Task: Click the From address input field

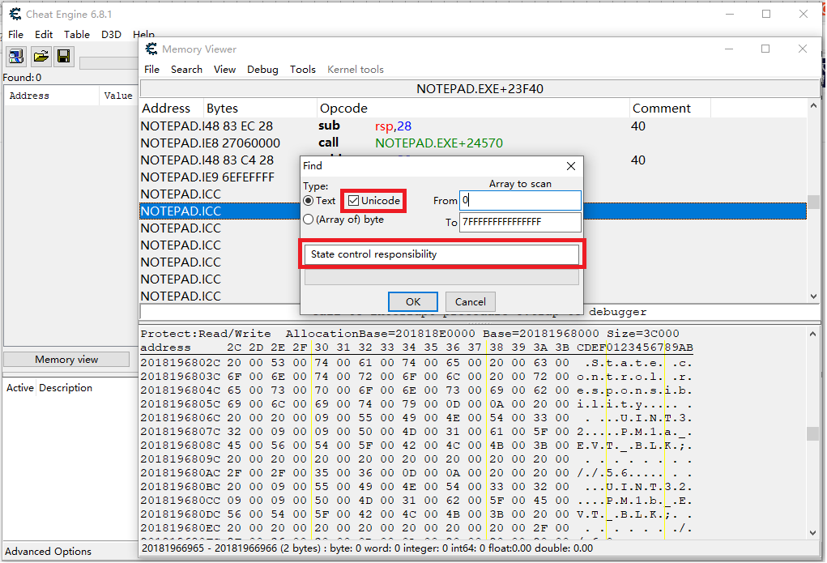Action: pos(520,201)
